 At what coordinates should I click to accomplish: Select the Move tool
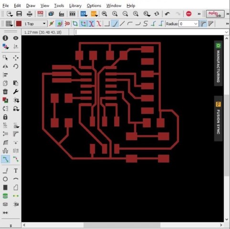click(16, 58)
